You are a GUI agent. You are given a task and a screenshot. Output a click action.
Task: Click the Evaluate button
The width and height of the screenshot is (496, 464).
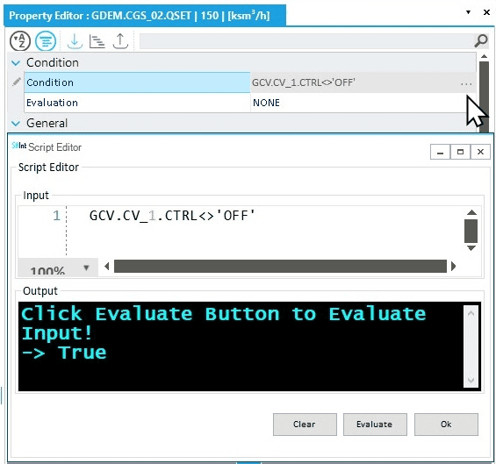(375, 425)
